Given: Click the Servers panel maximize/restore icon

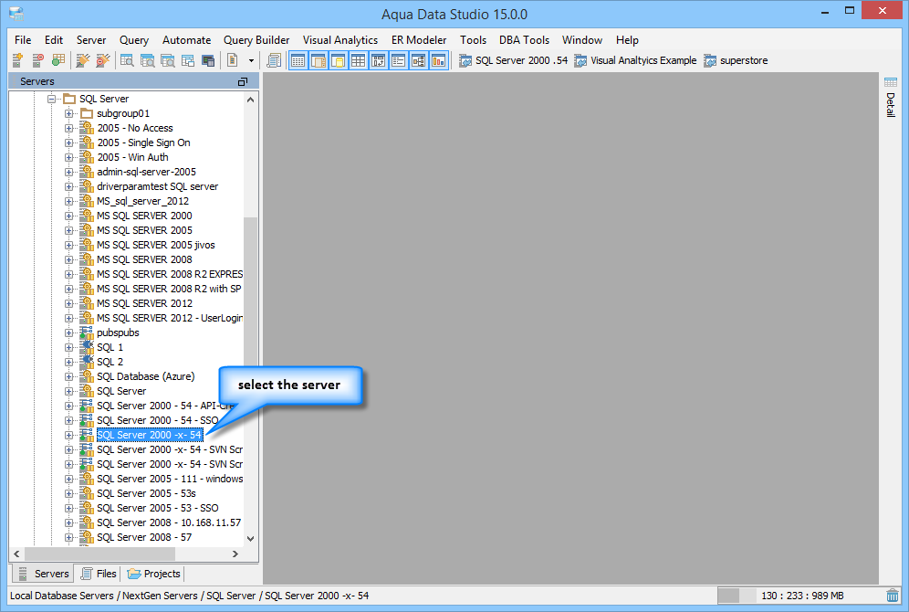Looking at the screenshot, I should click(243, 82).
